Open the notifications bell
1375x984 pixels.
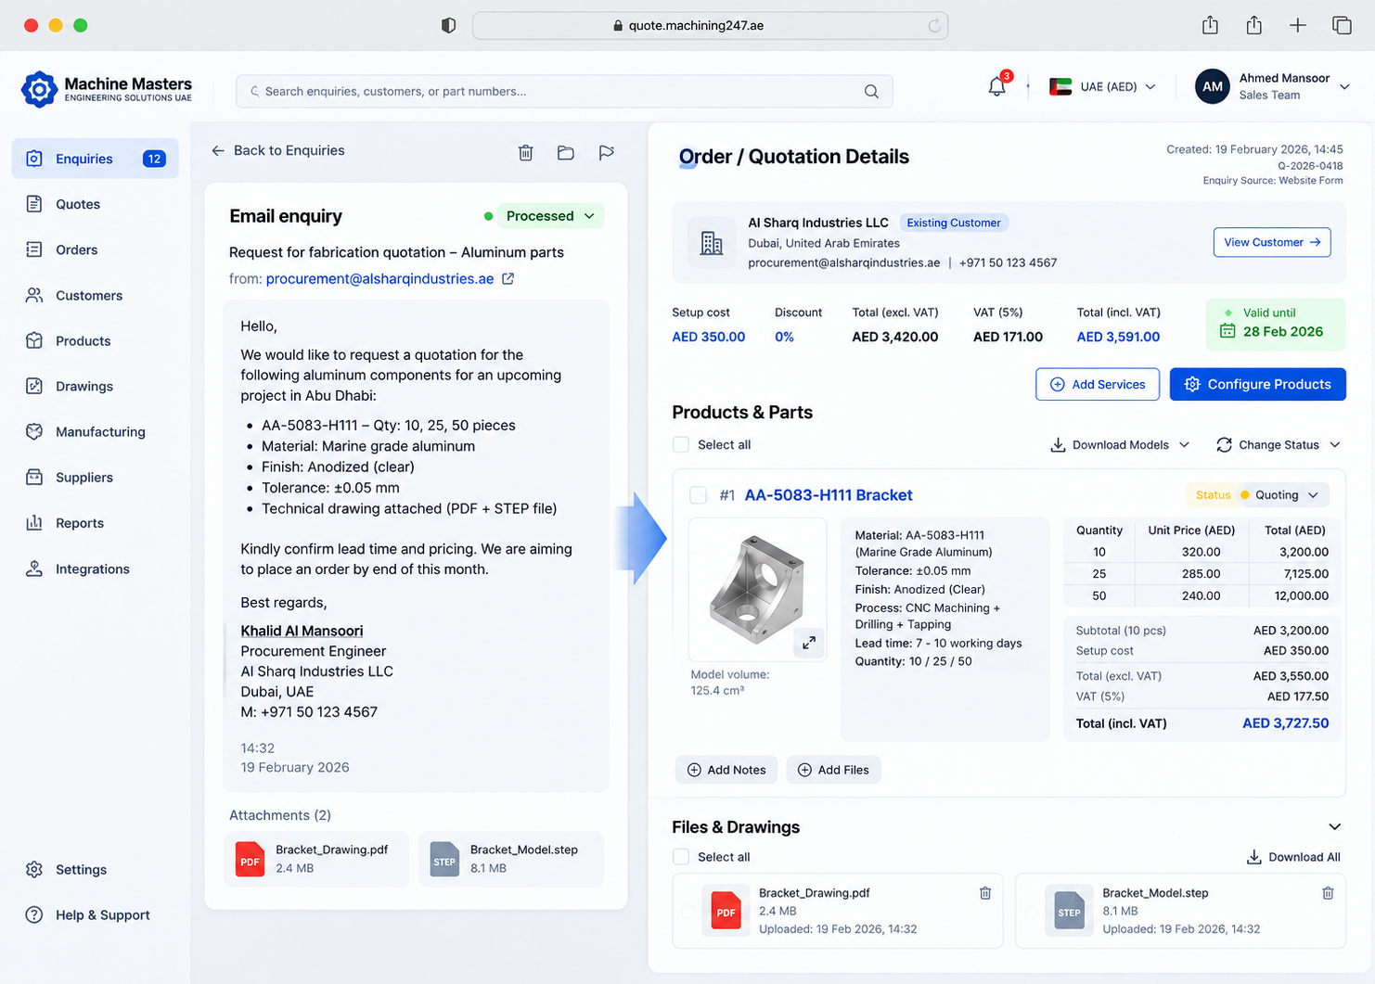click(997, 86)
